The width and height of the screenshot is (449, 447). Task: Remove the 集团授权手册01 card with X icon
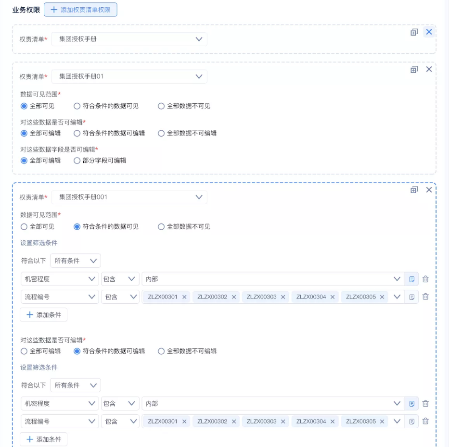429,69
